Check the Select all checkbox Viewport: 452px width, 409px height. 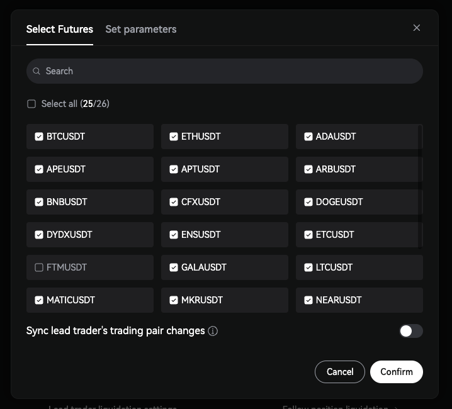(x=31, y=104)
